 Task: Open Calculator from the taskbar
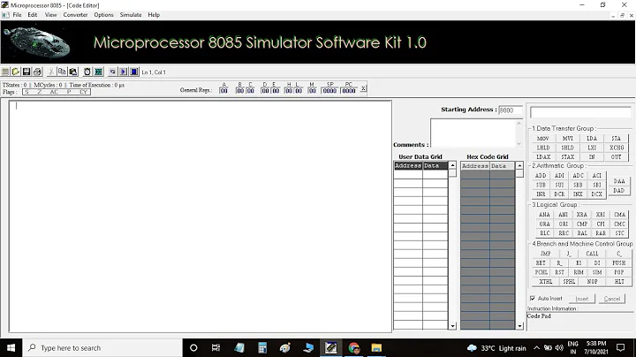click(262, 347)
